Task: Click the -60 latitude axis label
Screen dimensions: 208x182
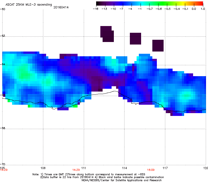Action: tap(3, 9)
